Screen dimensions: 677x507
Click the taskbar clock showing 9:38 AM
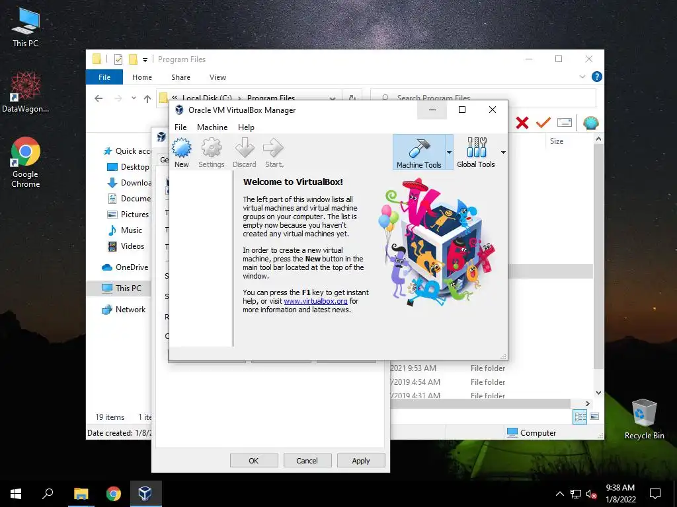coord(620,494)
